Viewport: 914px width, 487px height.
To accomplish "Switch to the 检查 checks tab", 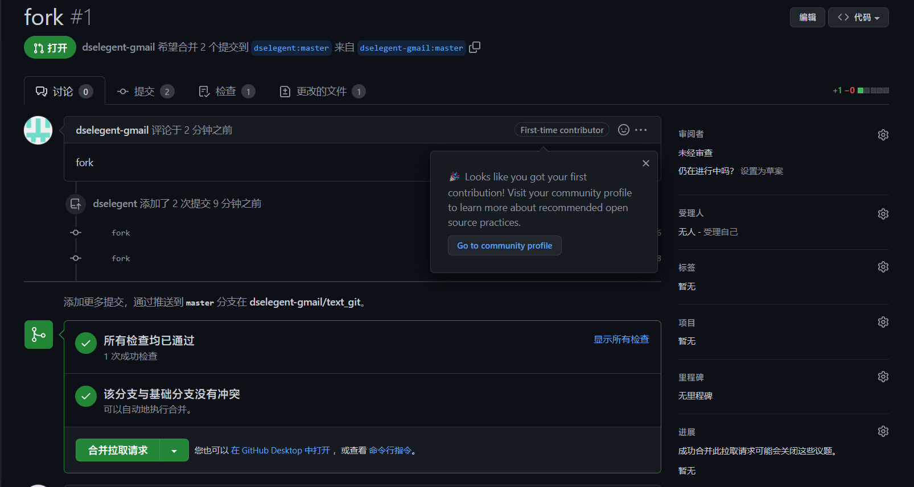I will [x=227, y=91].
